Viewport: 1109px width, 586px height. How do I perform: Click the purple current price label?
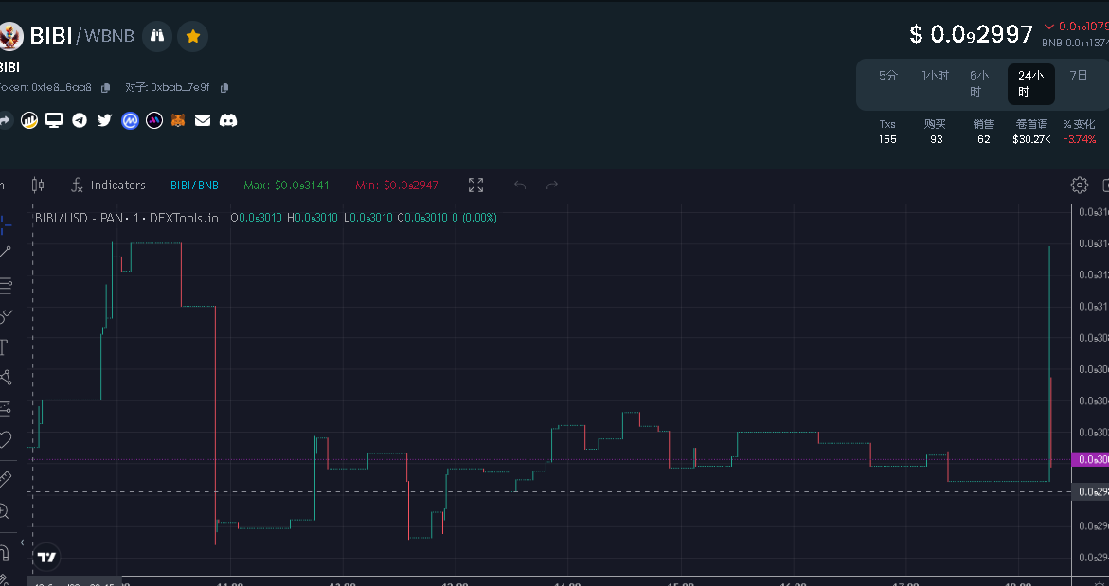coord(1091,459)
